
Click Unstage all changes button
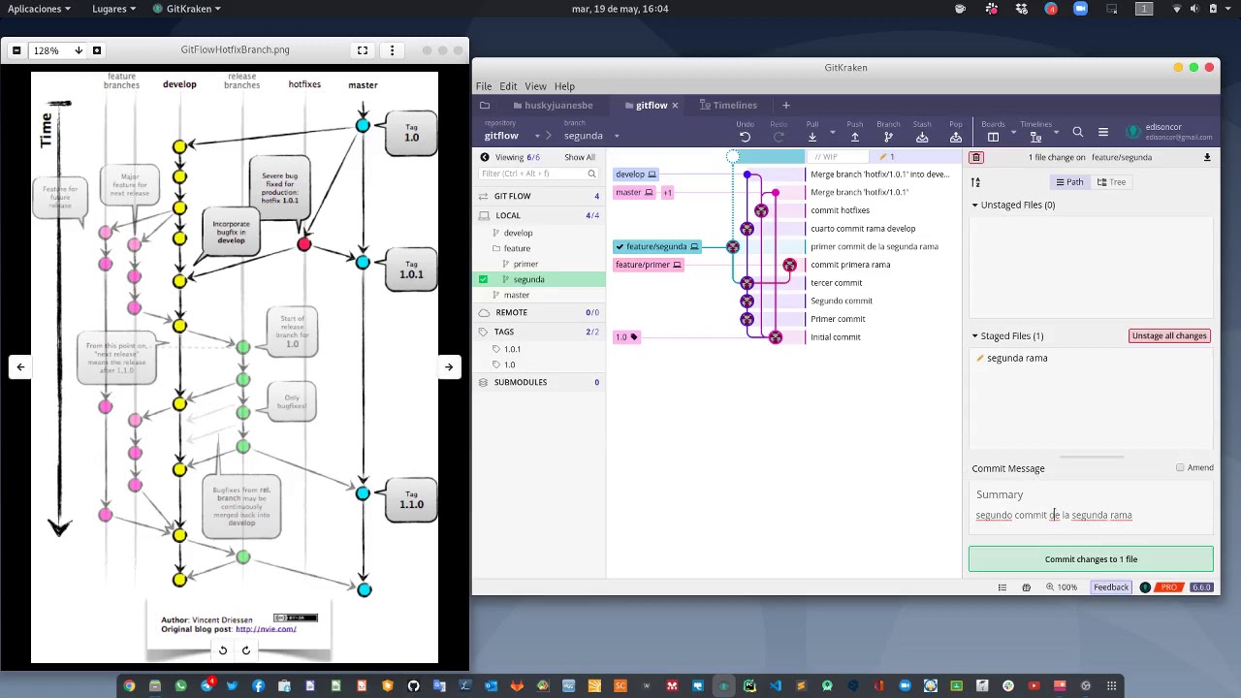pos(1169,336)
